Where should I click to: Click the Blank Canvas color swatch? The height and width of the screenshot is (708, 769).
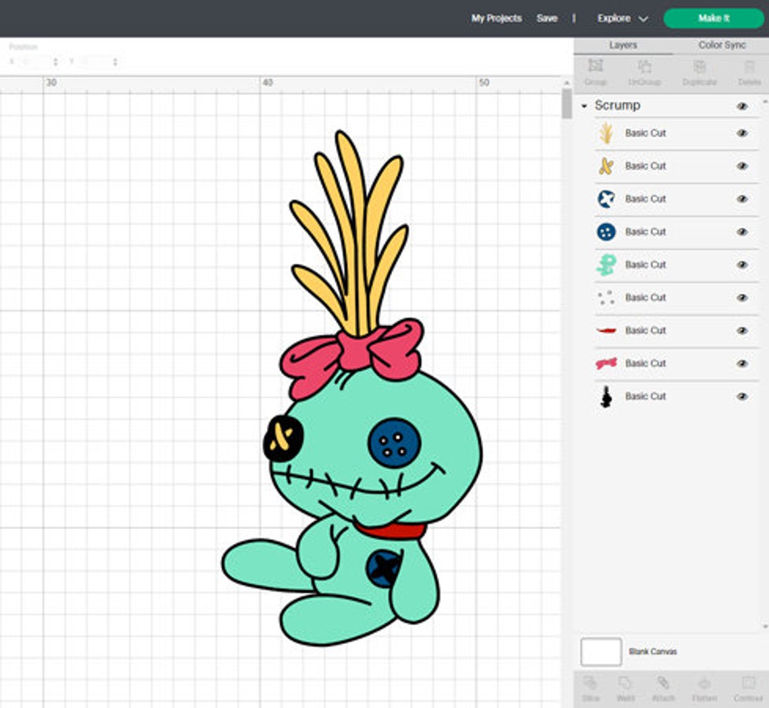601,651
